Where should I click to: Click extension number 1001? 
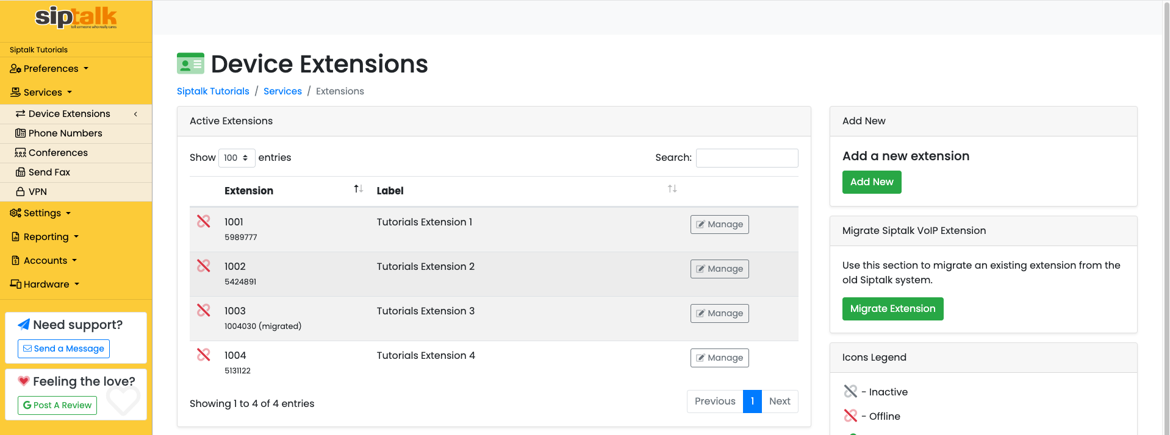tap(234, 222)
